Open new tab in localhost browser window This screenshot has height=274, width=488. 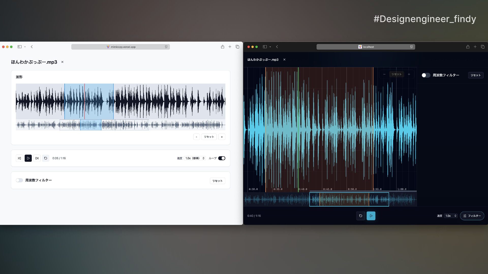475,47
